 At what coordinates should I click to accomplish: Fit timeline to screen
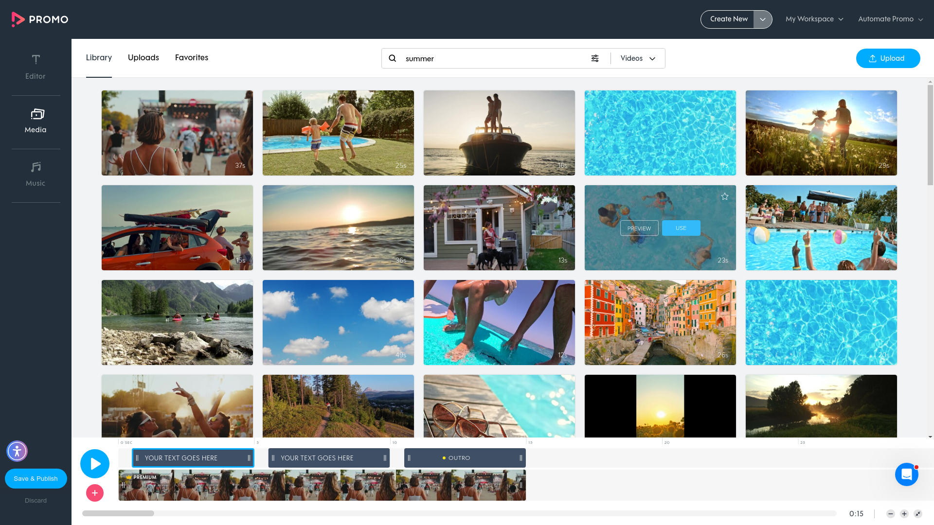(x=918, y=514)
